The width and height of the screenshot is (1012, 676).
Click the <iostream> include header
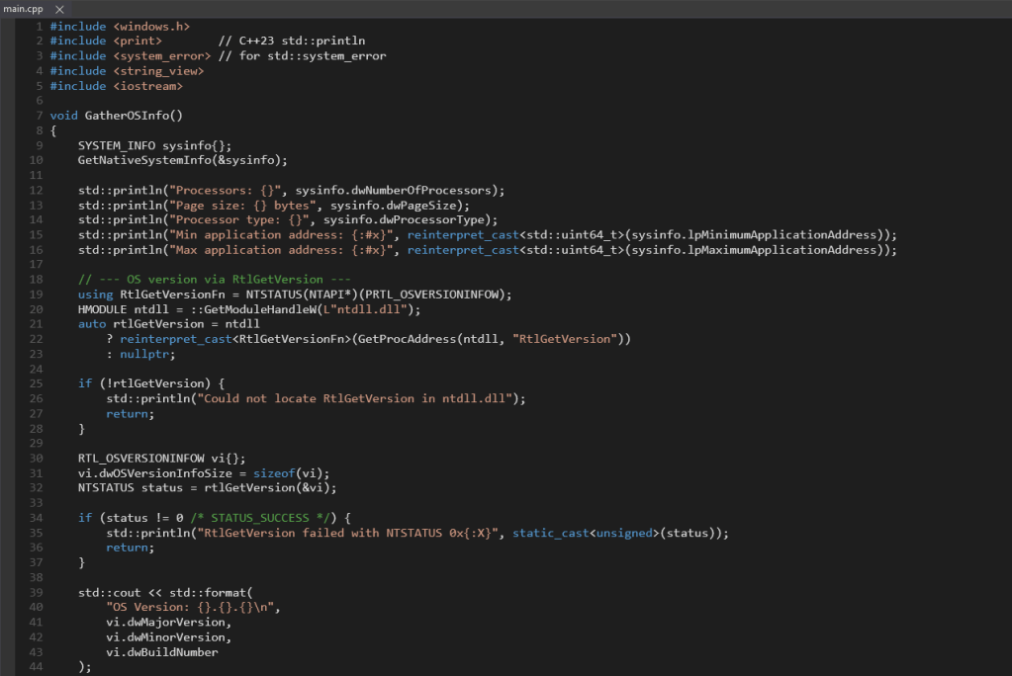148,86
